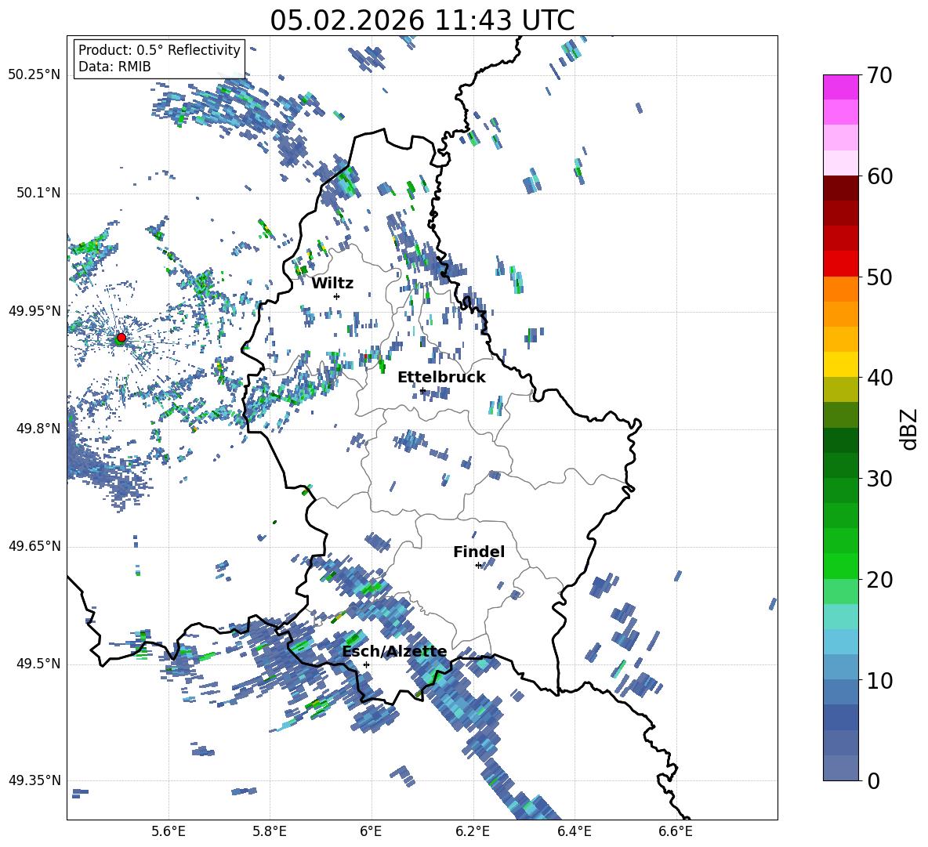Click the 49.8°N latitude label
Viewport: 928px width, 847px height.
tap(38, 429)
